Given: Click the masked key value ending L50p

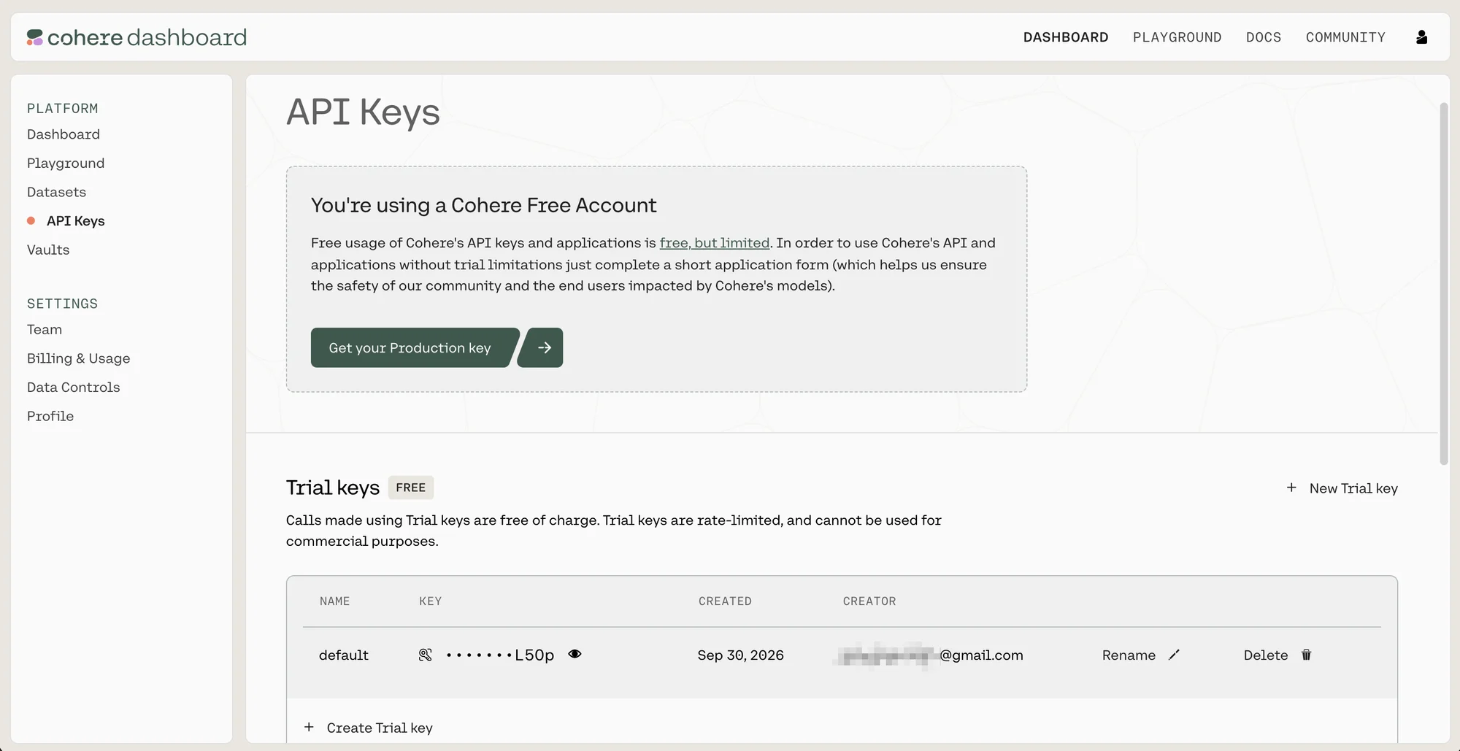Looking at the screenshot, I should [x=500, y=655].
